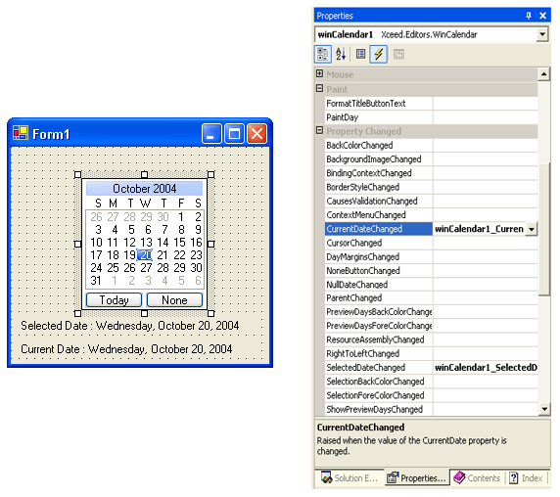Click the properties scrollbar down arrow

tap(544, 409)
